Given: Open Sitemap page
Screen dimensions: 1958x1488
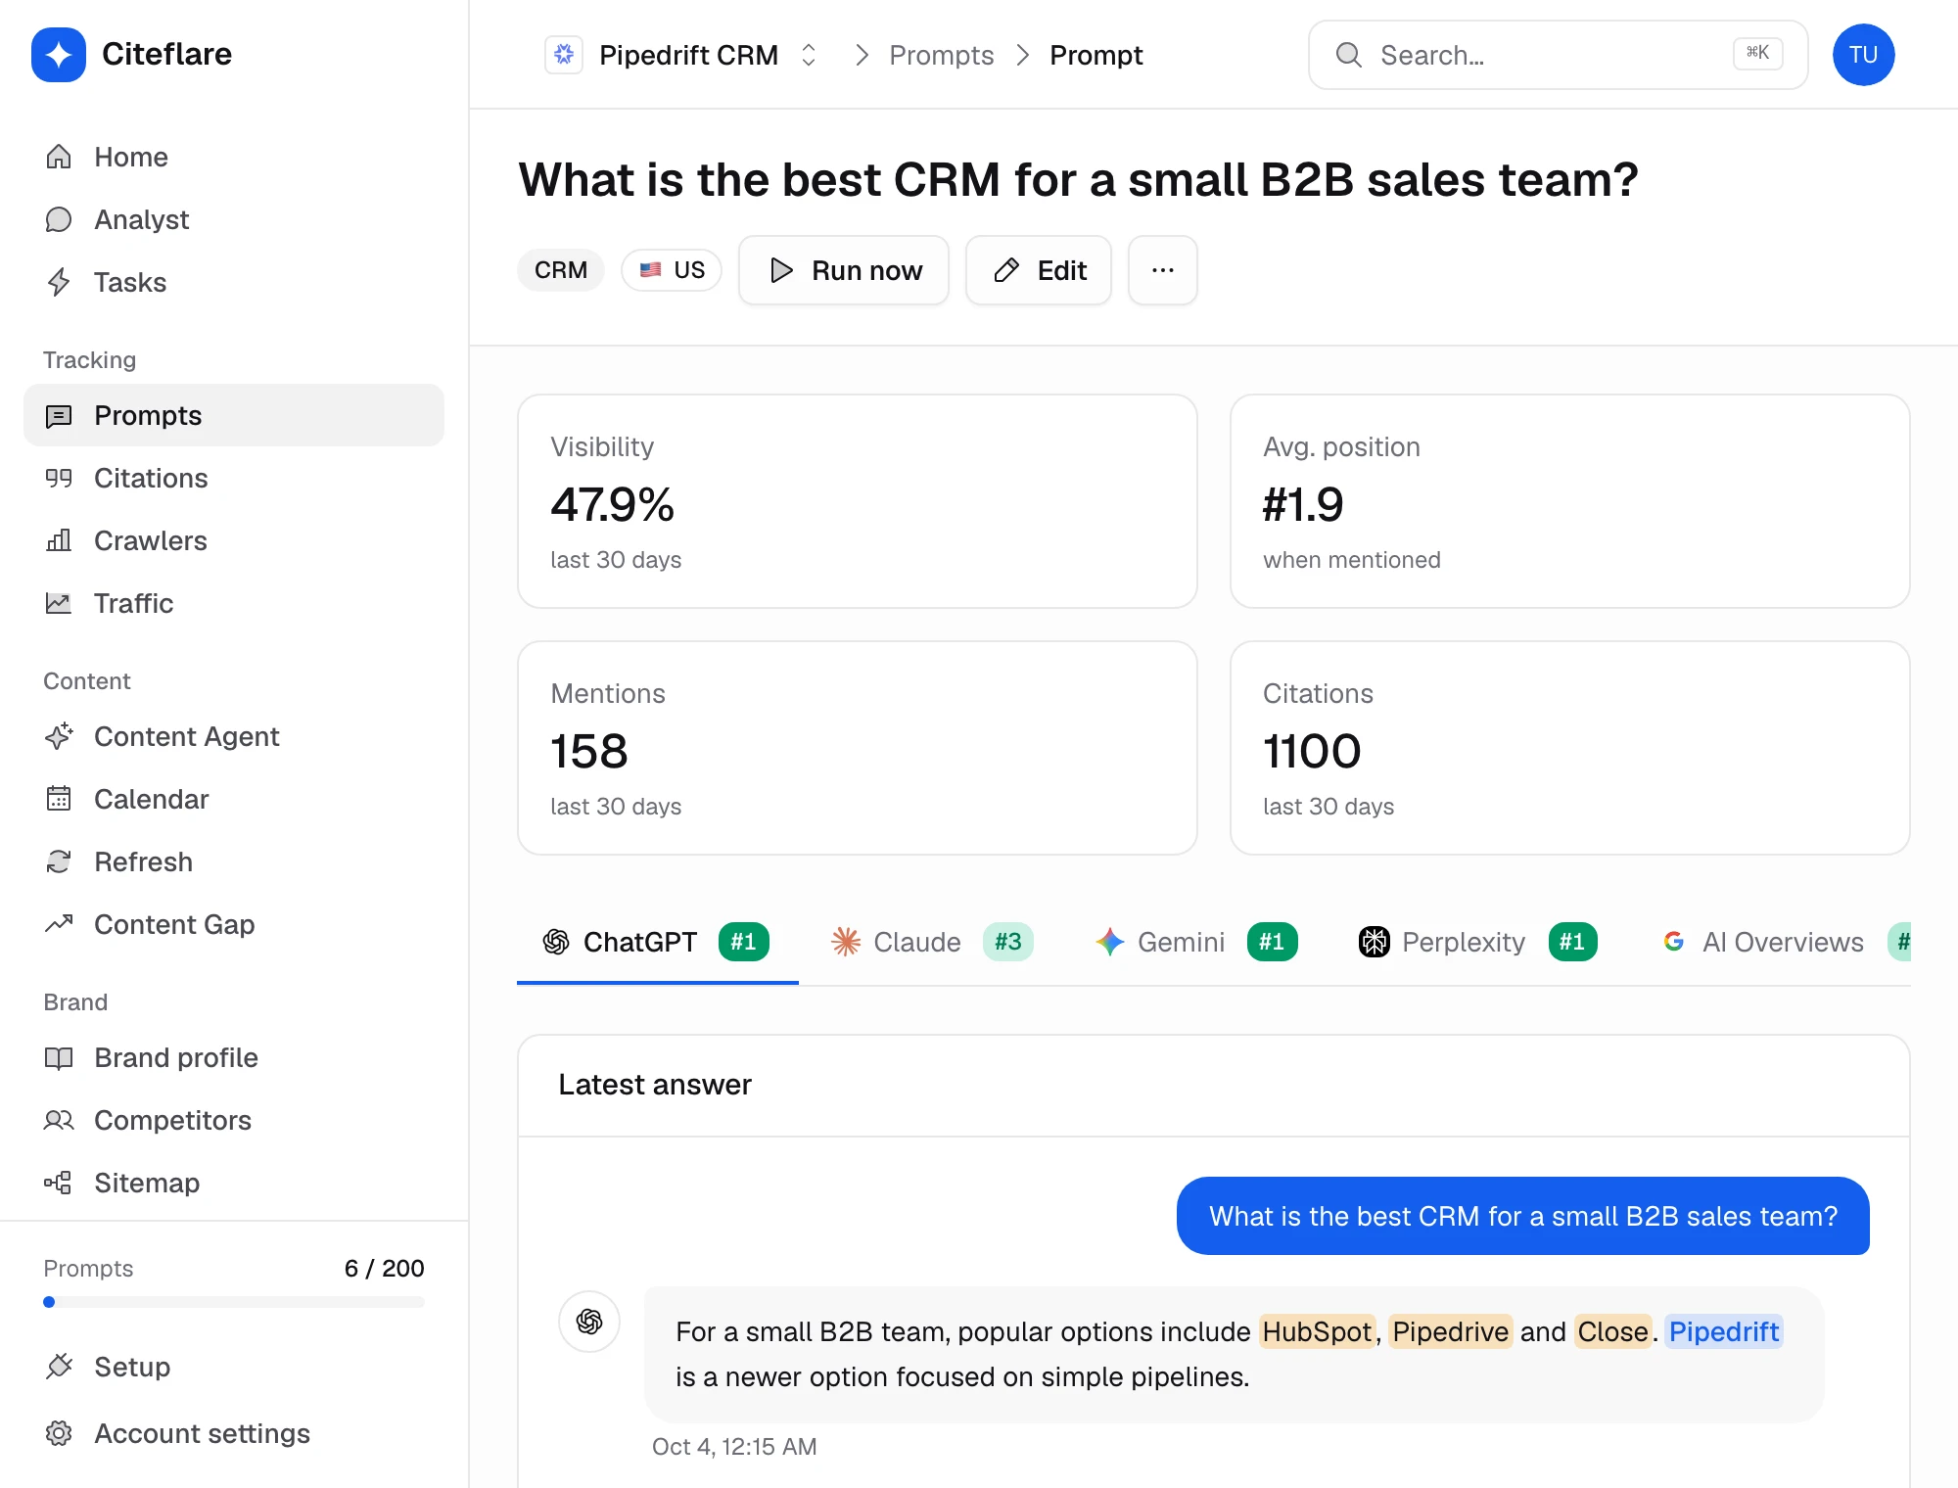Looking at the screenshot, I should point(234,1183).
